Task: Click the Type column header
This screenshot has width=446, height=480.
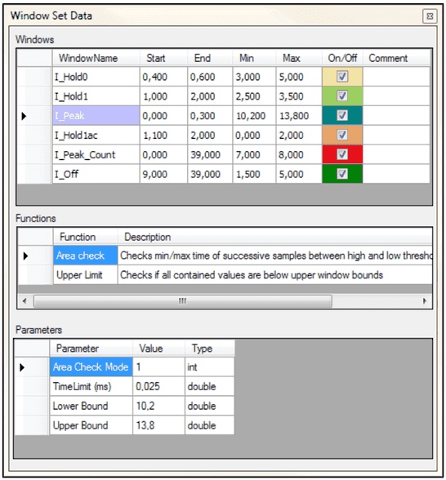Action: tap(209, 349)
